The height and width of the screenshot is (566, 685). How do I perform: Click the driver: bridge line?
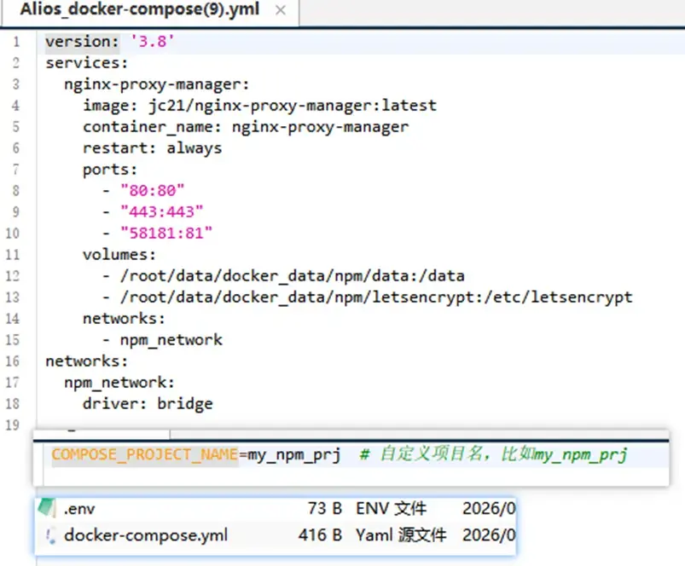click(148, 404)
